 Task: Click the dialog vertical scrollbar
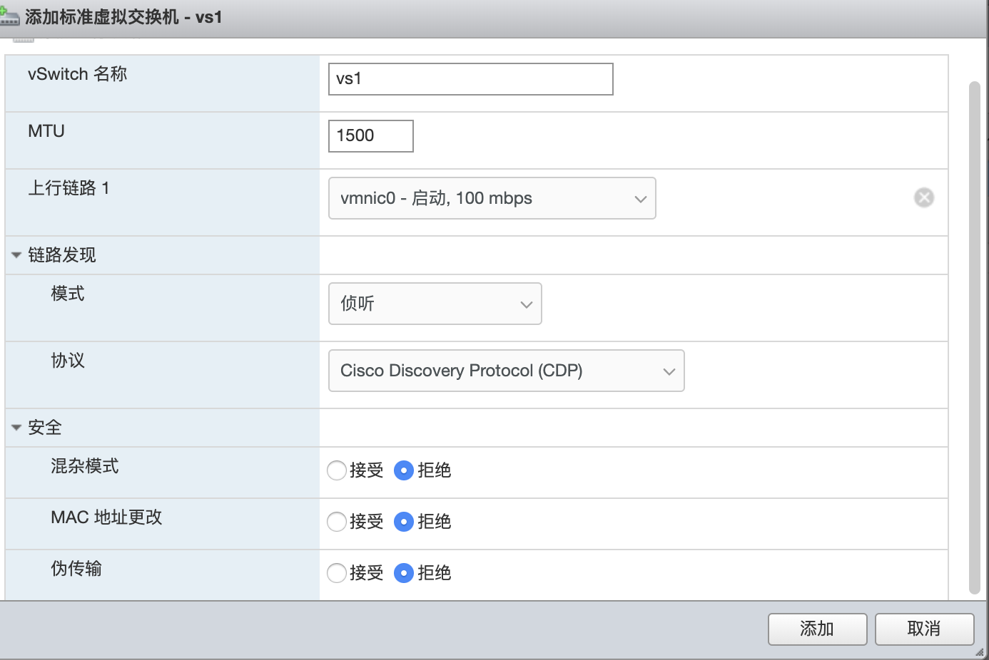975,338
